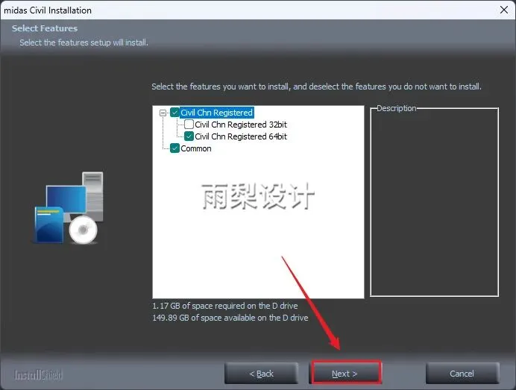Collapse the Civil Chn Registered tree node
The height and width of the screenshot is (390, 516).
tap(163, 113)
